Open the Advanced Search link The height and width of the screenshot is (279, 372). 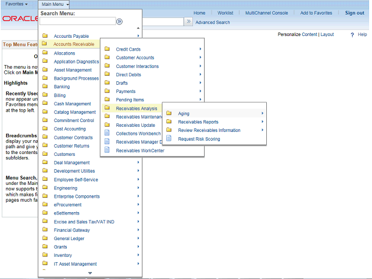tap(212, 23)
